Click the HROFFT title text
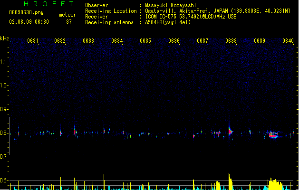The height and width of the screenshot is (190, 299). pos(48,4)
